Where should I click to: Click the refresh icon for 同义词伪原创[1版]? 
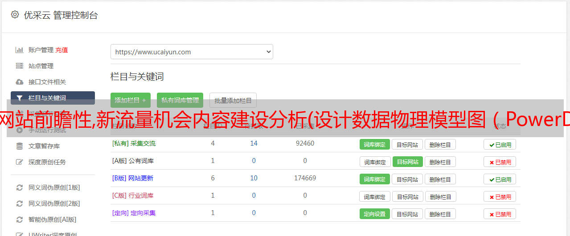click(x=19, y=187)
